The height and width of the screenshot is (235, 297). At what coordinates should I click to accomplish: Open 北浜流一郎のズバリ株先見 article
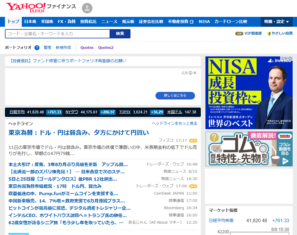click(x=67, y=172)
